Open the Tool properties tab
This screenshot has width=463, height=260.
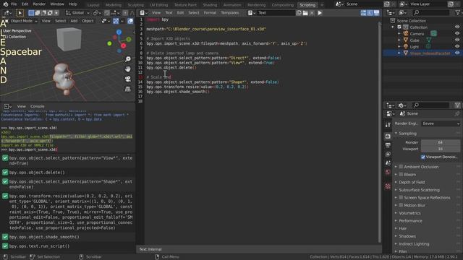(x=388, y=125)
